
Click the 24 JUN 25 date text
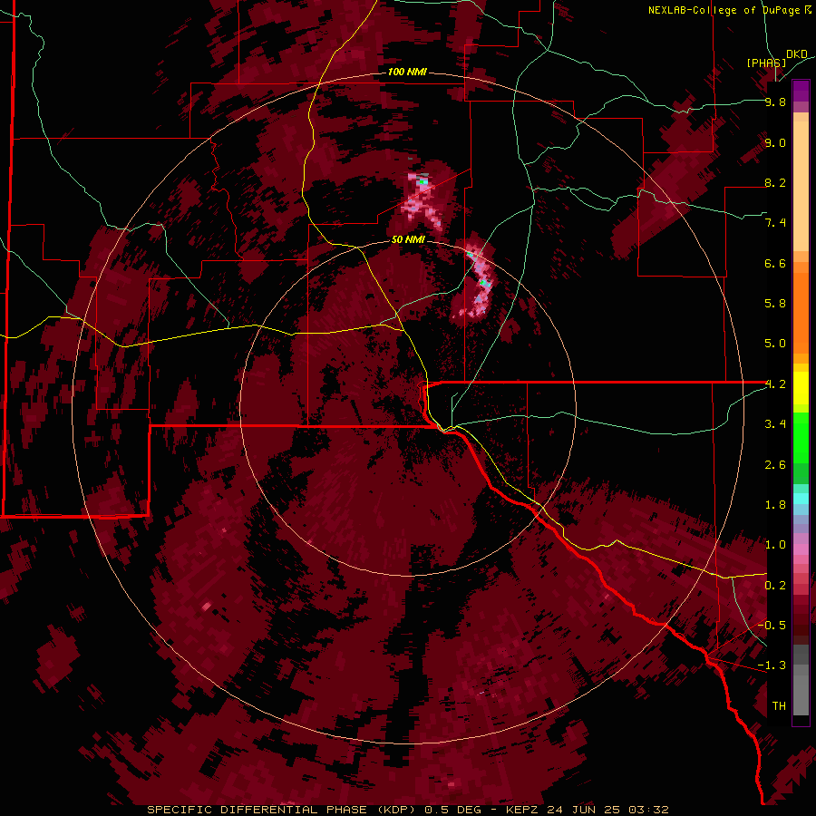(x=585, y=810)
